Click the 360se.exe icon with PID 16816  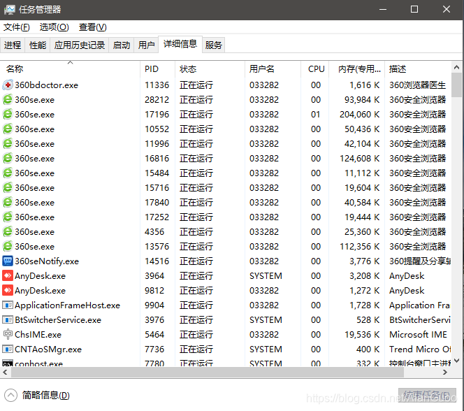(x=8, y=158)
